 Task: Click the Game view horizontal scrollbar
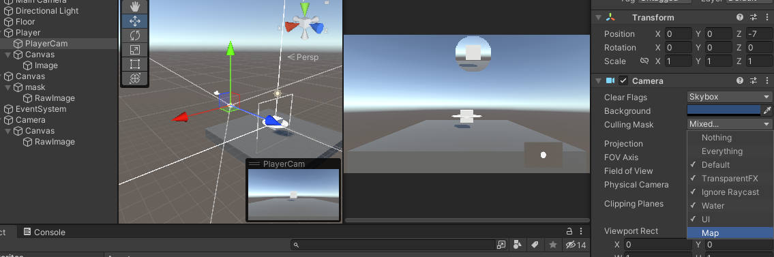click(466, 220)
